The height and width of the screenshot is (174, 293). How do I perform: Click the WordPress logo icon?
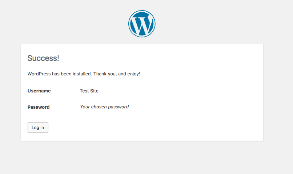point(142,24)
